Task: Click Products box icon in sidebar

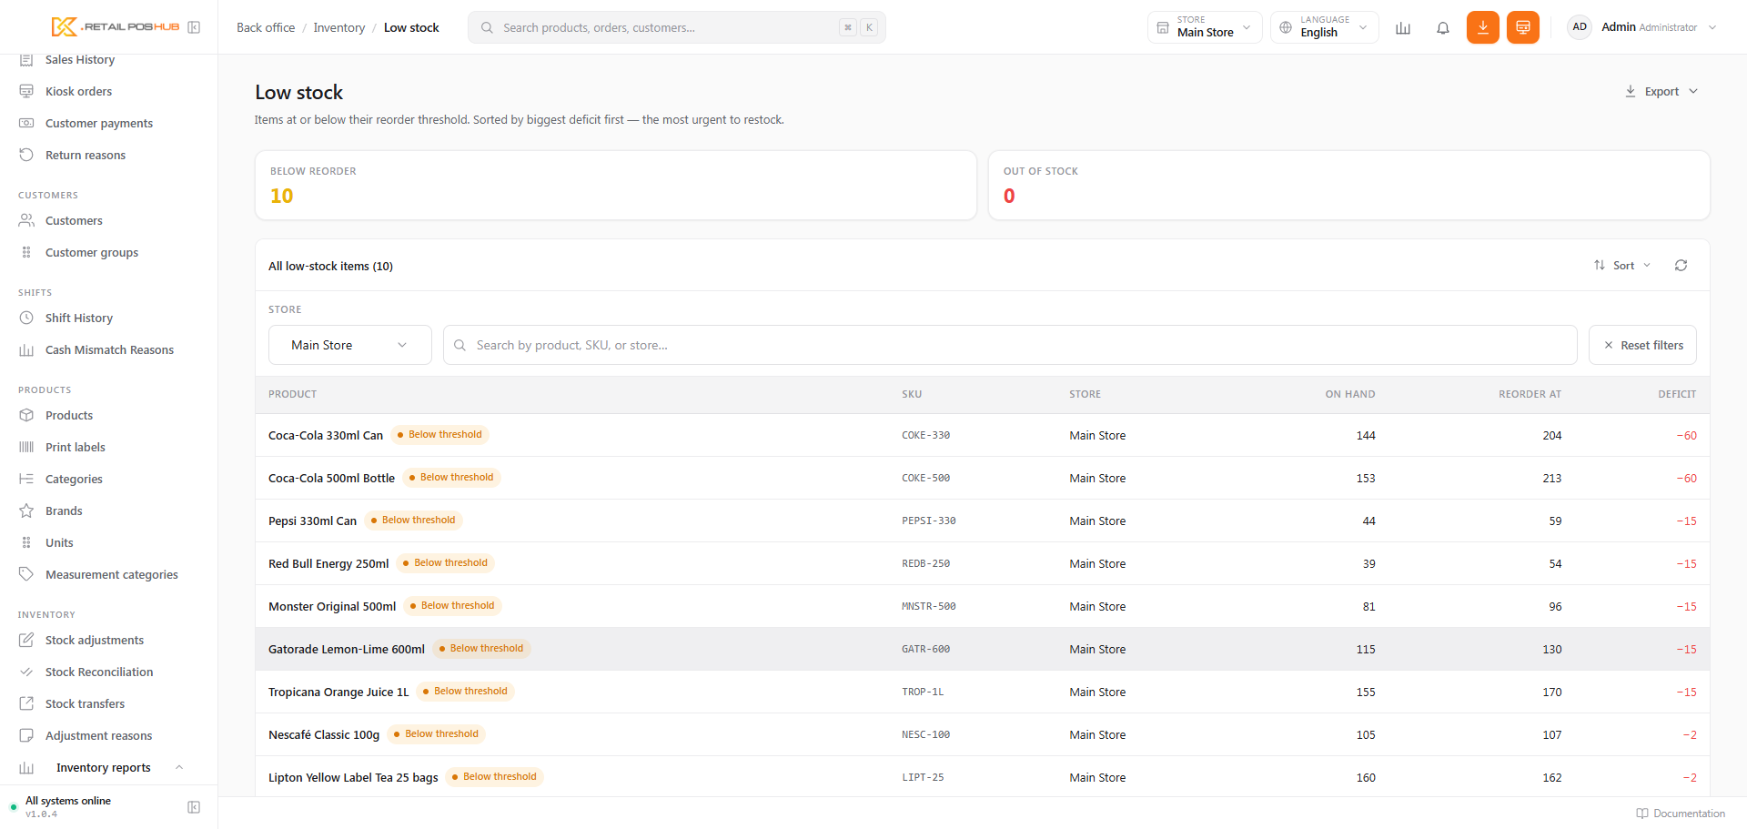Action: 26,416
